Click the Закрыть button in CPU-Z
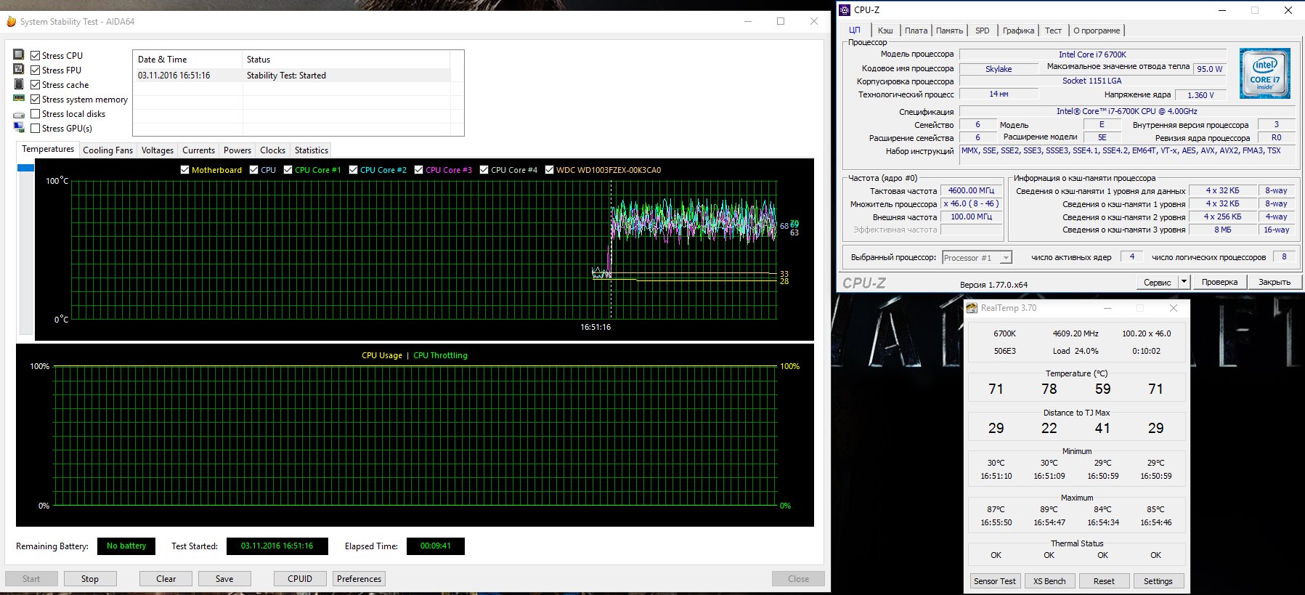 click(x=1274, y=282)
